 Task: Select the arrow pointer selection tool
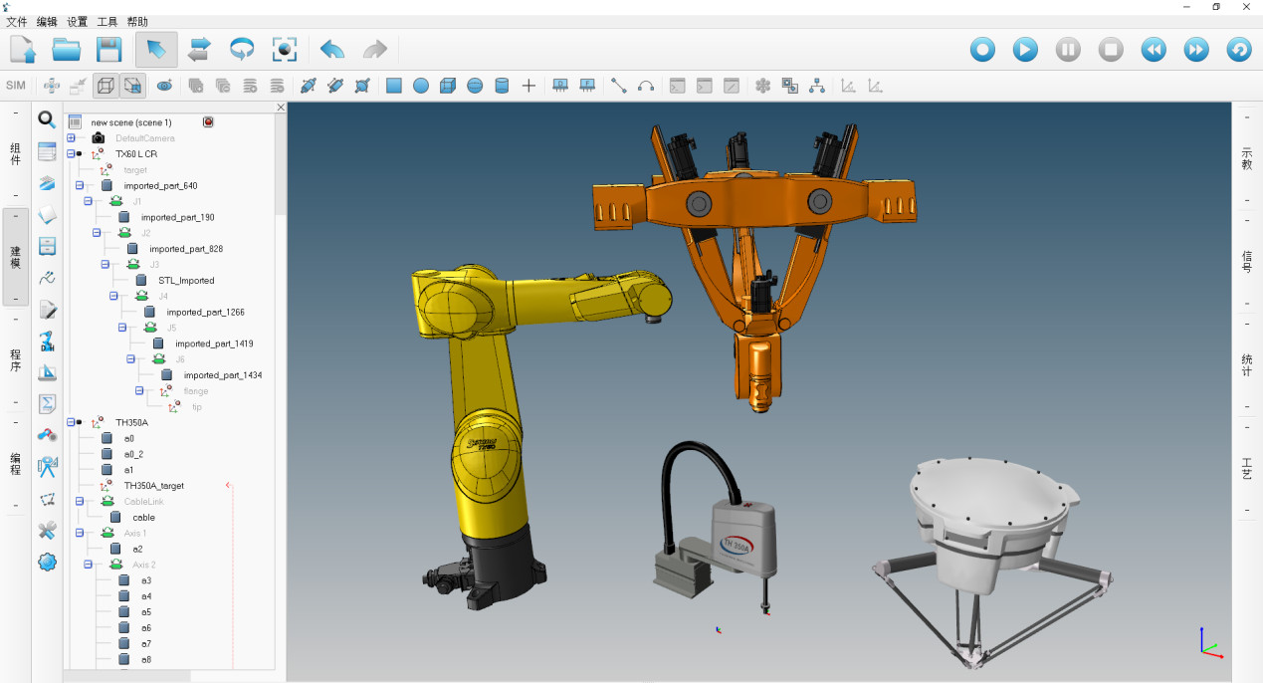(156, 49)
